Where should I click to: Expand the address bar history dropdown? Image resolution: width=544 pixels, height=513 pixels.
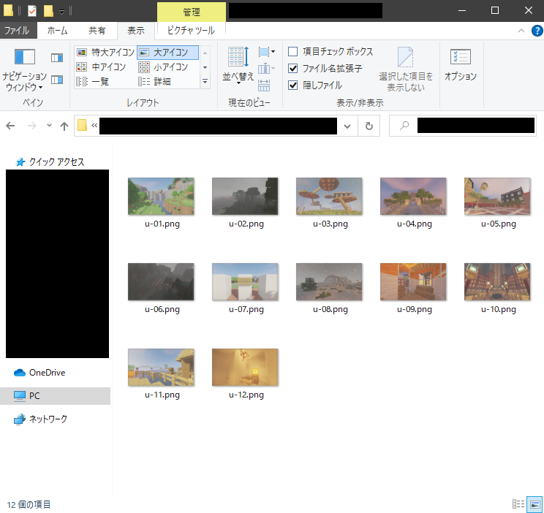click(x=347, y=126)
